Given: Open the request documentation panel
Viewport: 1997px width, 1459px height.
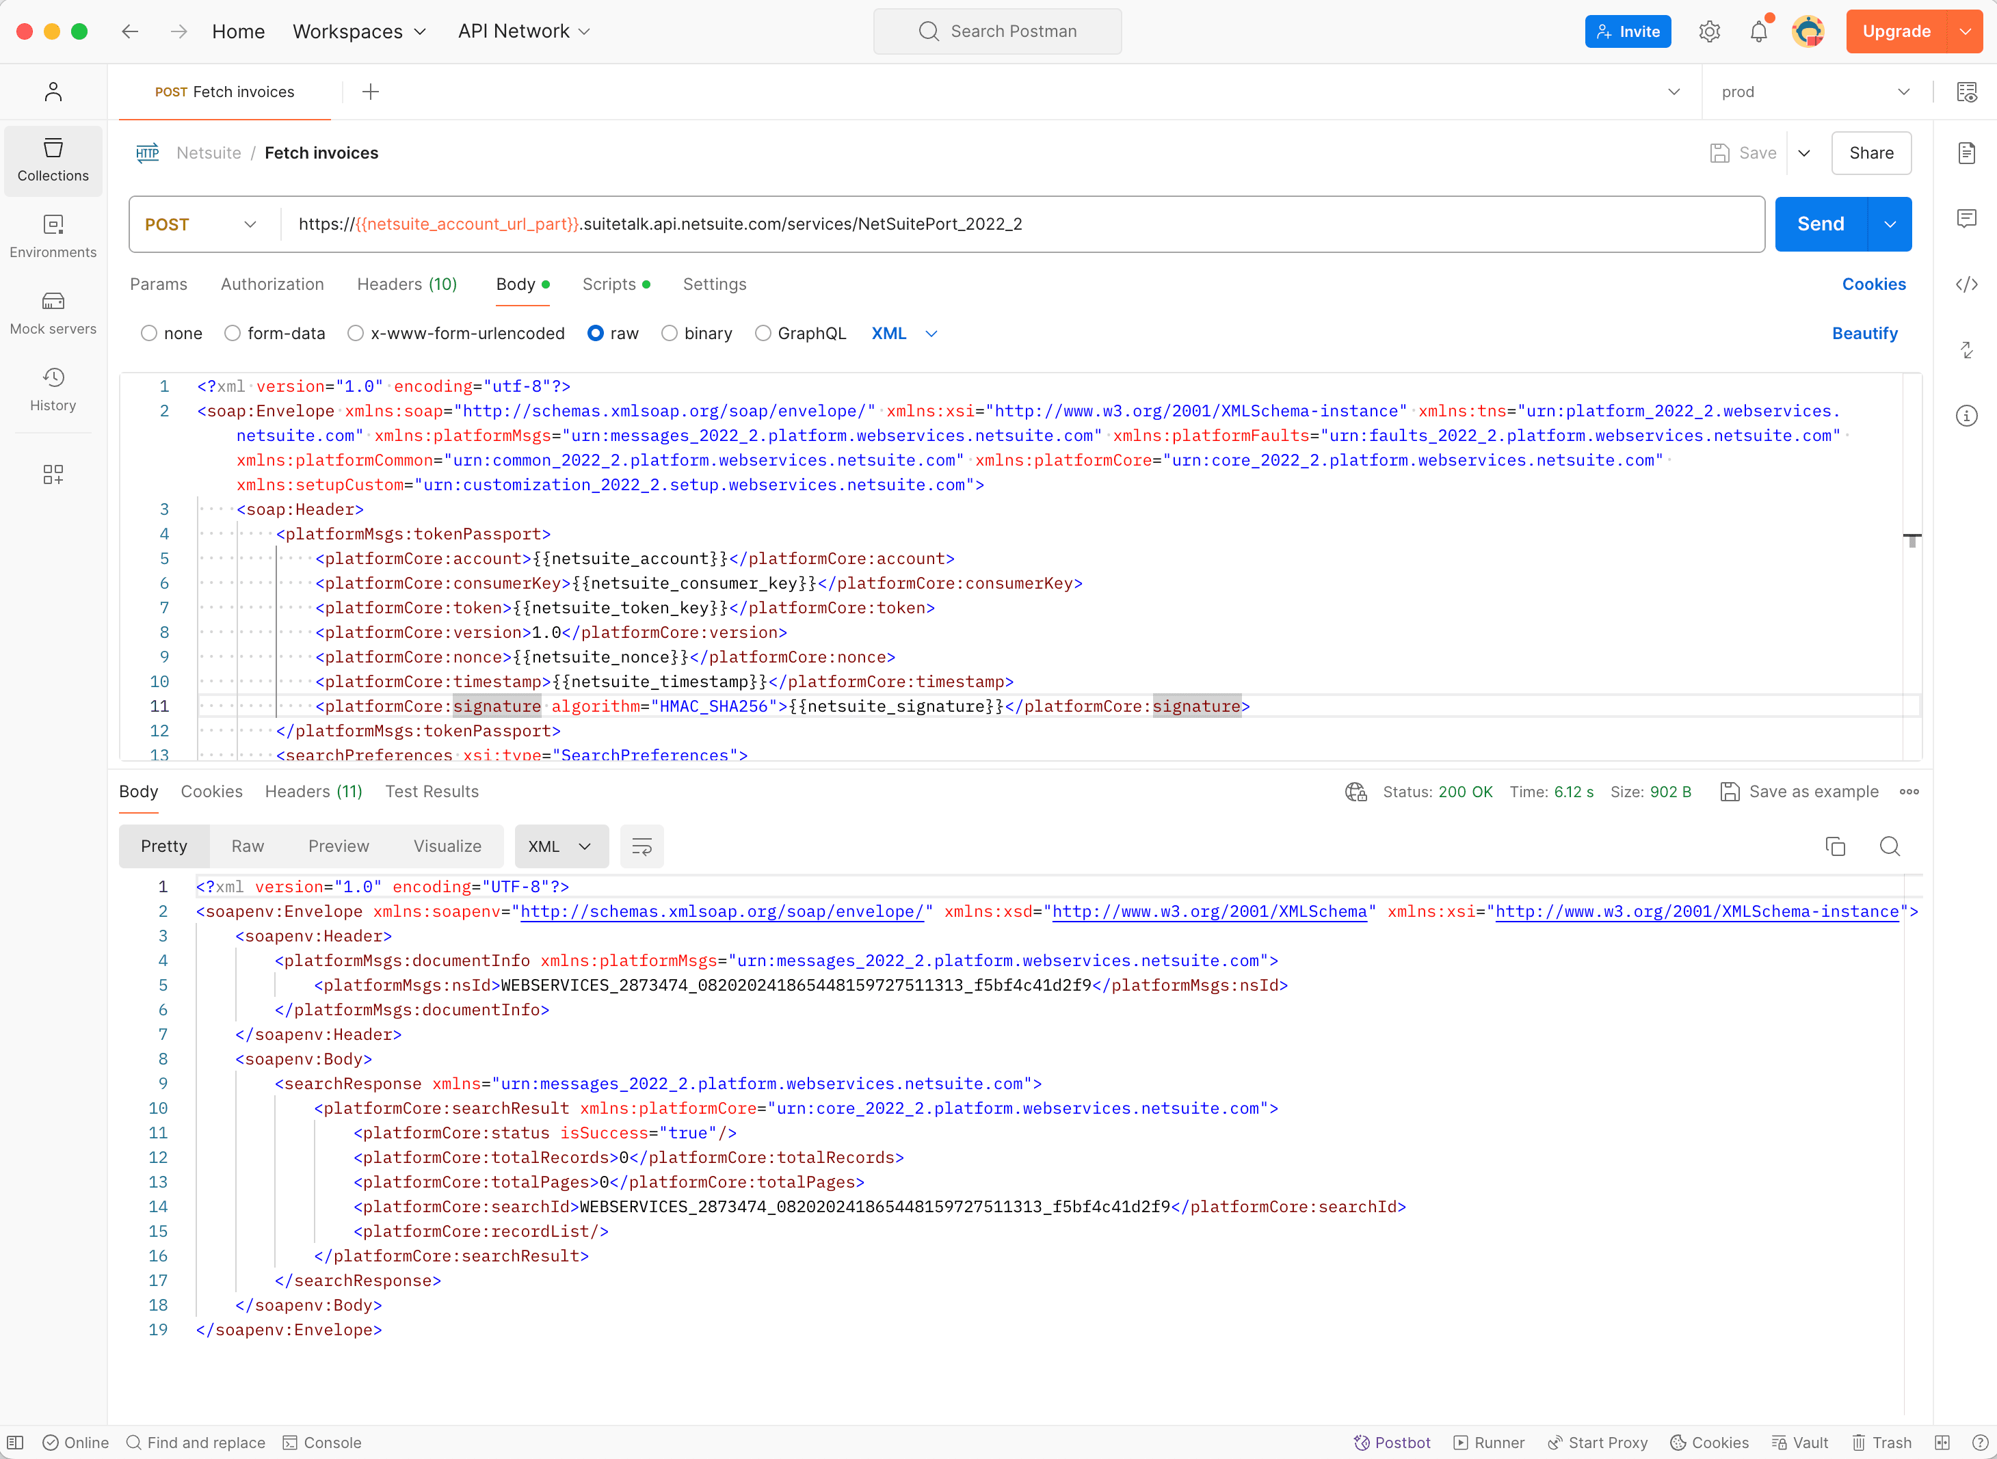Looking at the screenshot, I should click(1967, 152).
